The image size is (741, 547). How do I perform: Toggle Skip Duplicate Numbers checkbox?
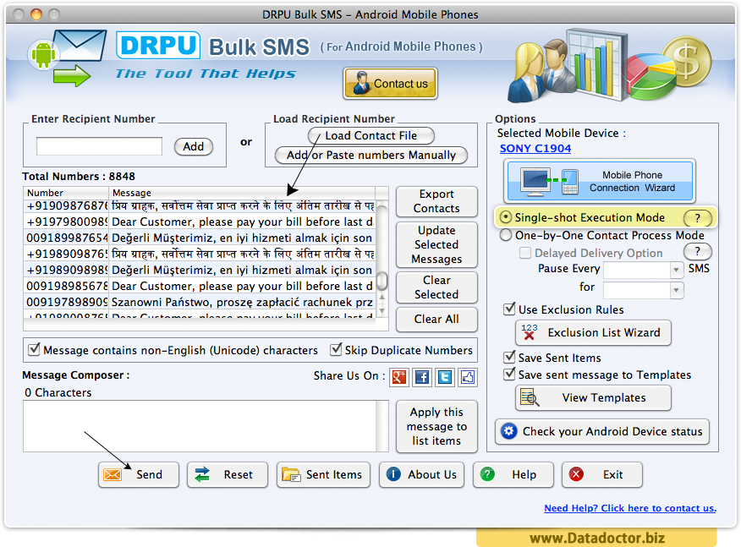click(336, 349)
